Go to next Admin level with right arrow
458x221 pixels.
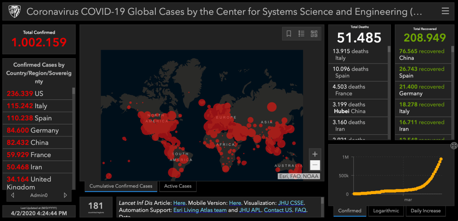pyautogui.click(x=65, y=195)
